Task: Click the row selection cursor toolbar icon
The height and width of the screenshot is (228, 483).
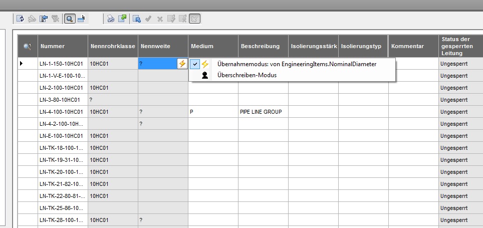Action: pyautogui.click(x=81, y=19)
